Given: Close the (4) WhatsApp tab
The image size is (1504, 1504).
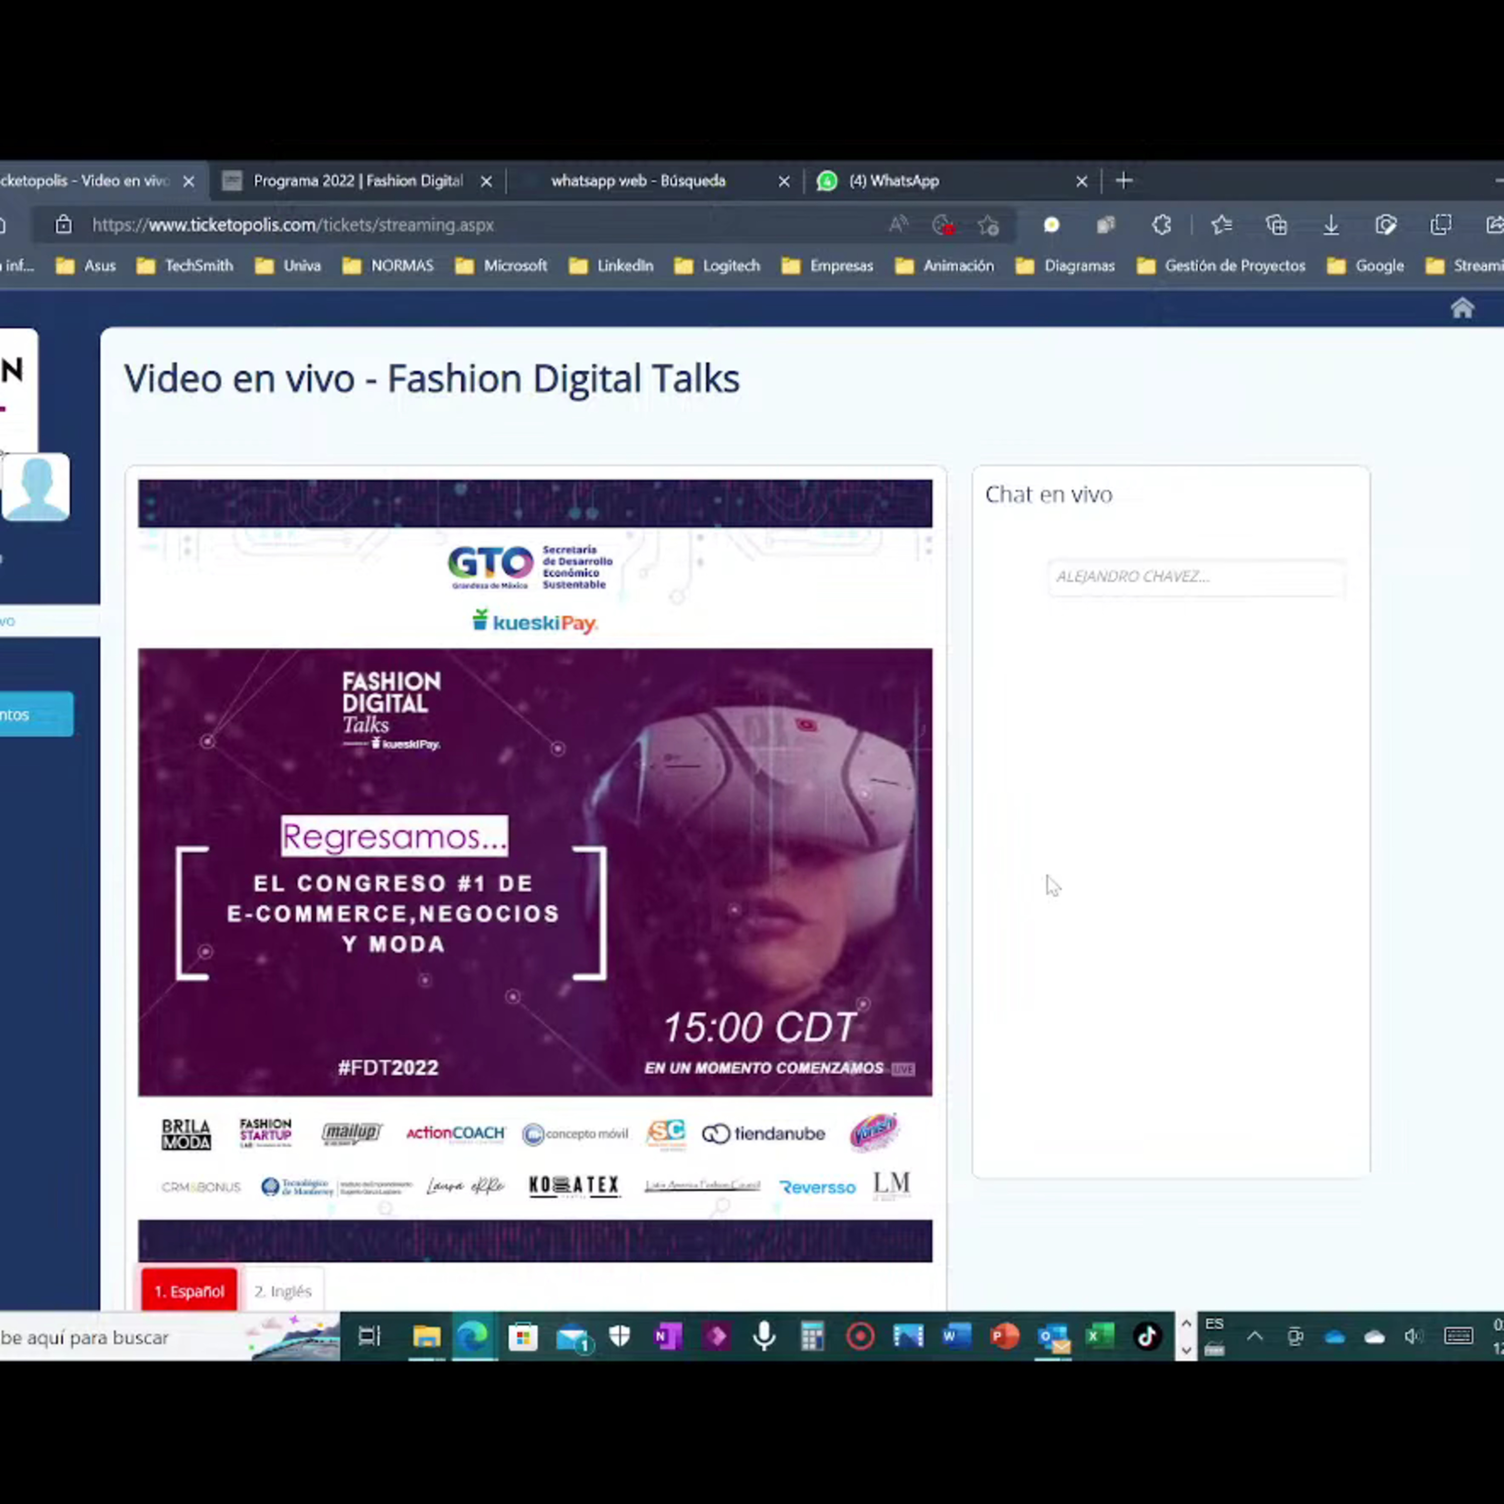Looking at the screenshot, I should [x=1081, y=181].
